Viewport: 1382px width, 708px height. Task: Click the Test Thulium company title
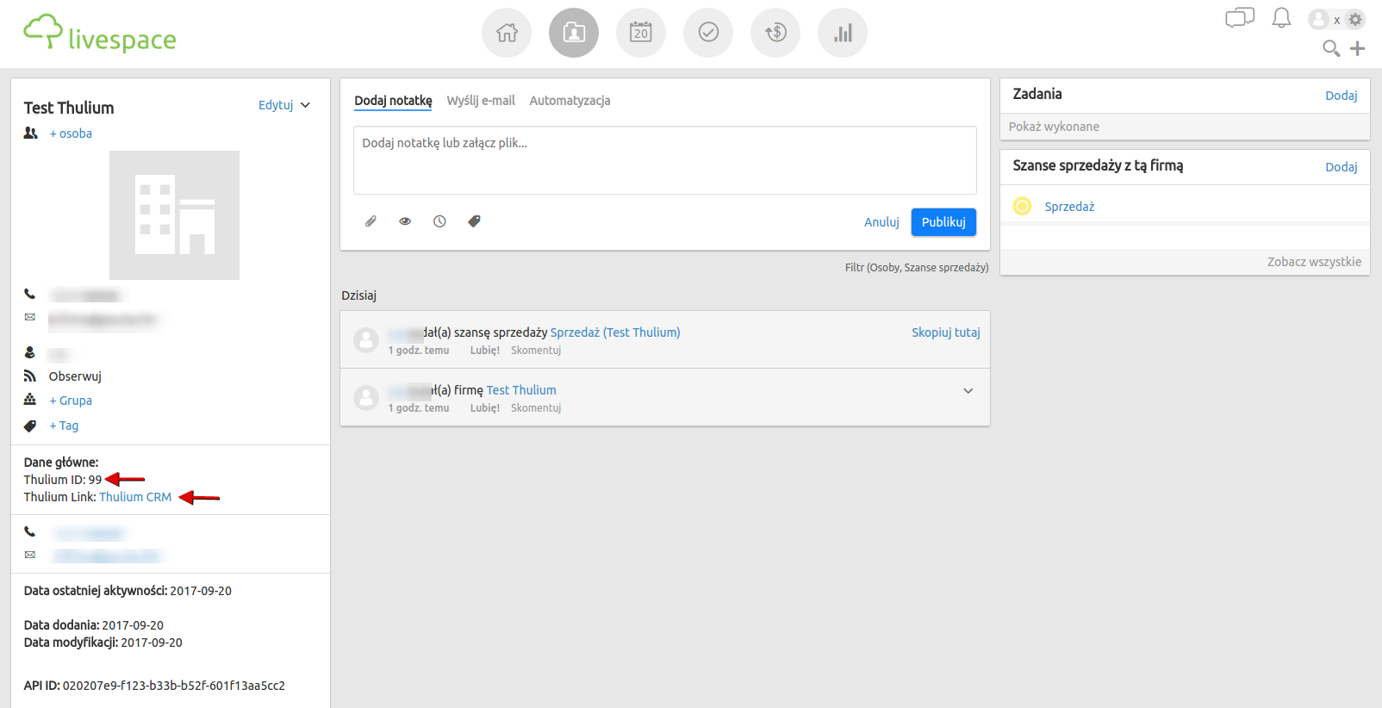click(x=69, y=108)
